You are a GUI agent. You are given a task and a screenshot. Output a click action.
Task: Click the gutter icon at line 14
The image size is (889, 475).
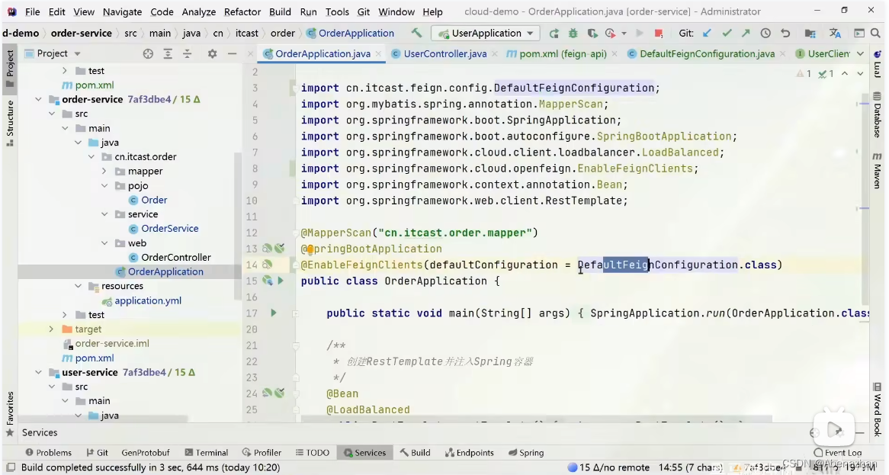click(267, 265)
